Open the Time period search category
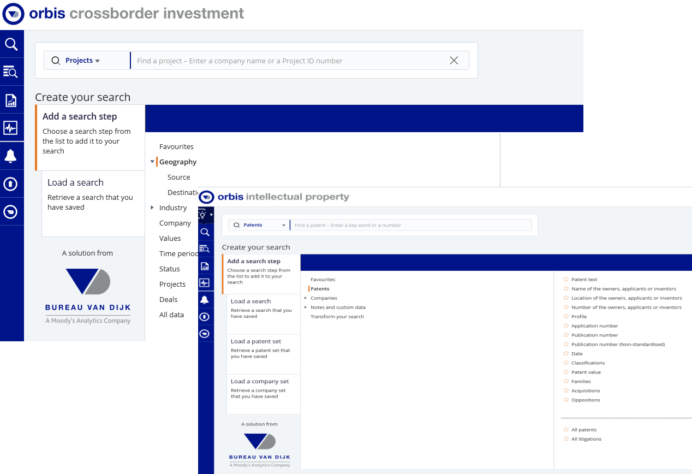The height and width of the screenshot is (474, 692). (x=178, y=254)
